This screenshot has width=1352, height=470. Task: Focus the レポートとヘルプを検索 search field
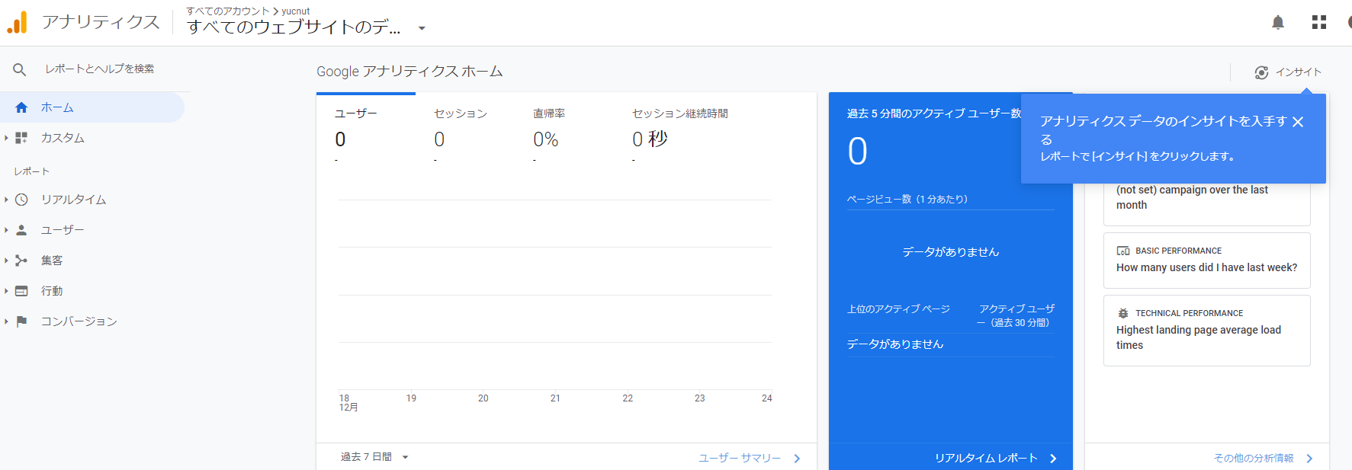(99, 69)
